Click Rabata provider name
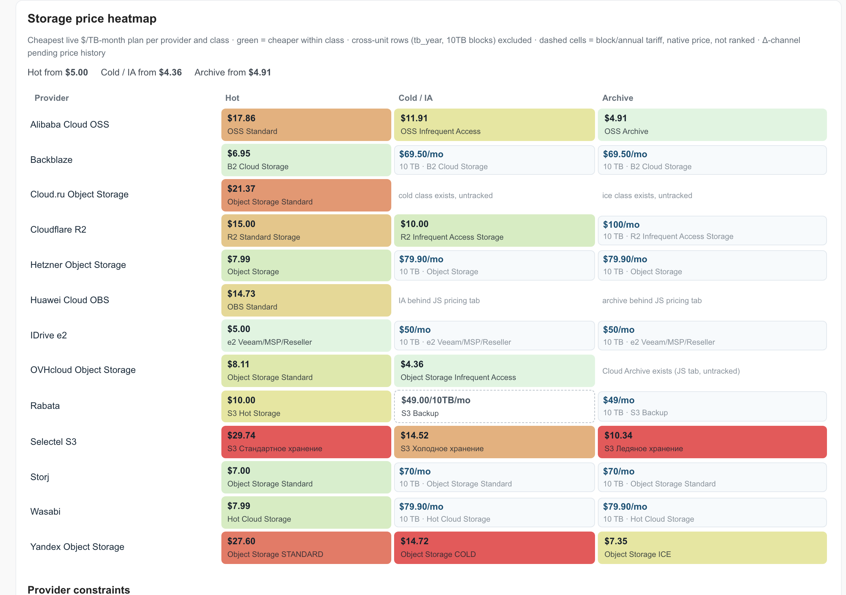Viewport: 846px width, 595px height. (x=45, y=406)
